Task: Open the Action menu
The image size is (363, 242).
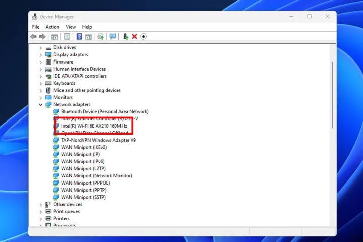Action: click(52, 27)
